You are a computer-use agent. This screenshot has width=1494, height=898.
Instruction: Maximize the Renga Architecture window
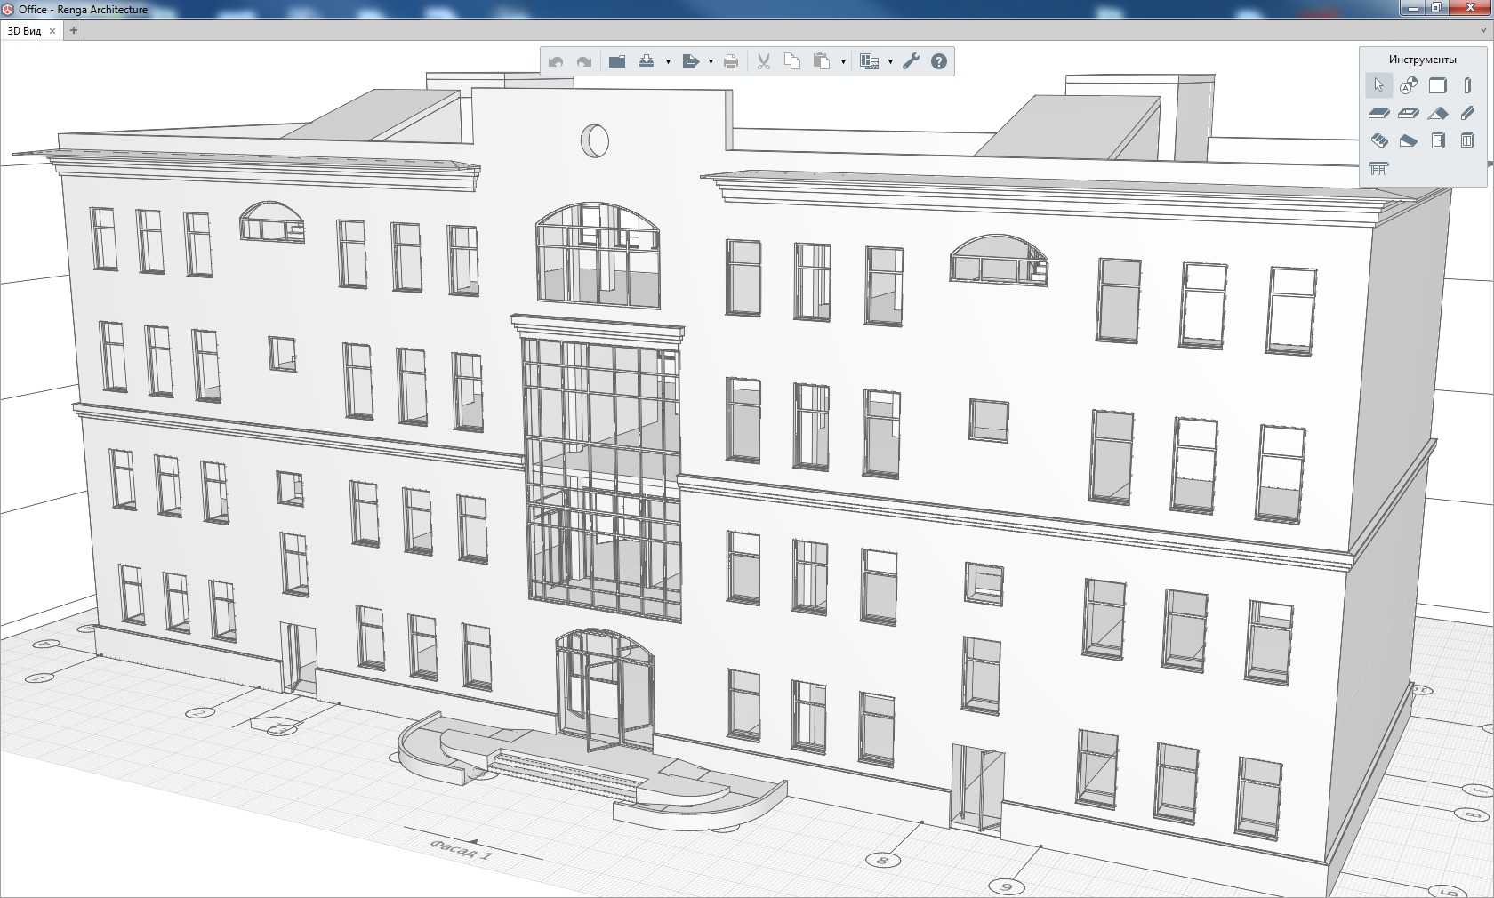(x=1436, y=8)
